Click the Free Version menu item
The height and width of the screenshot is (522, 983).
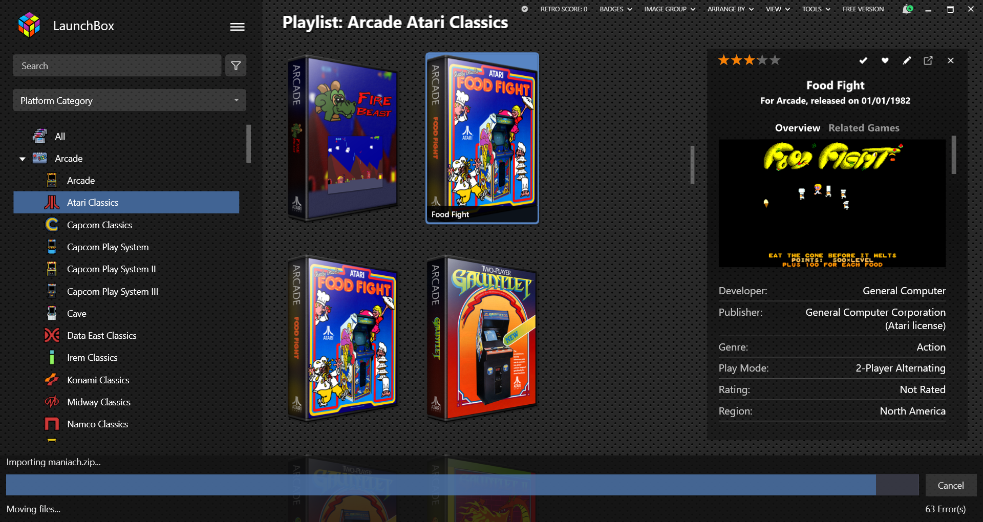(863, 9)
